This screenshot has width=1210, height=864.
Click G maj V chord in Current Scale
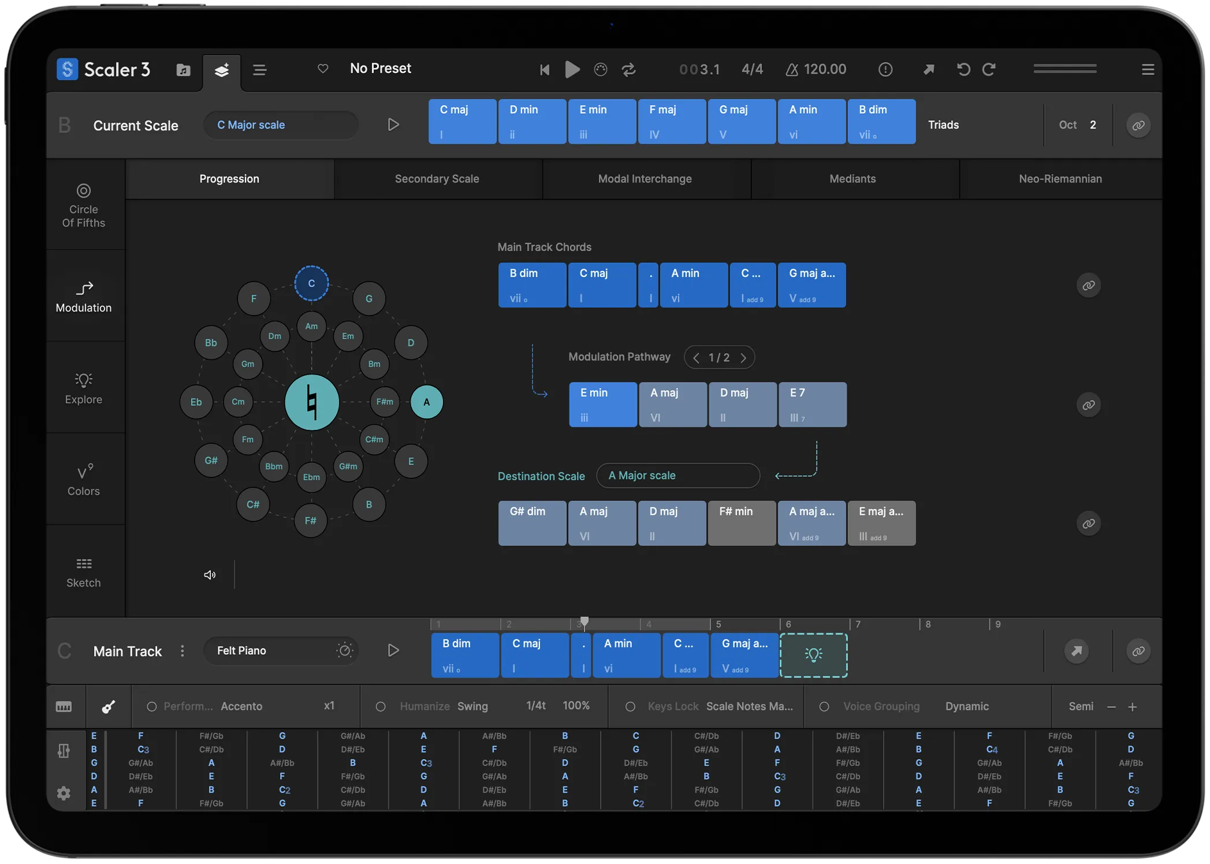coord(742,121)
